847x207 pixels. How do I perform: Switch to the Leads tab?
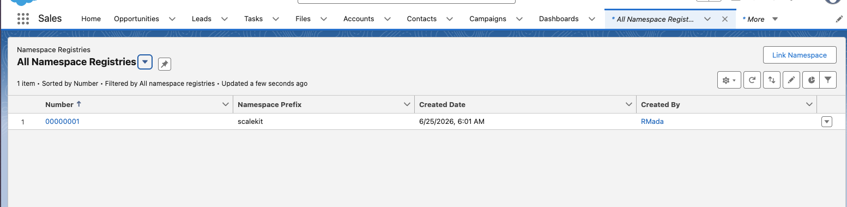pyautogui.click(x=202, y=19)
